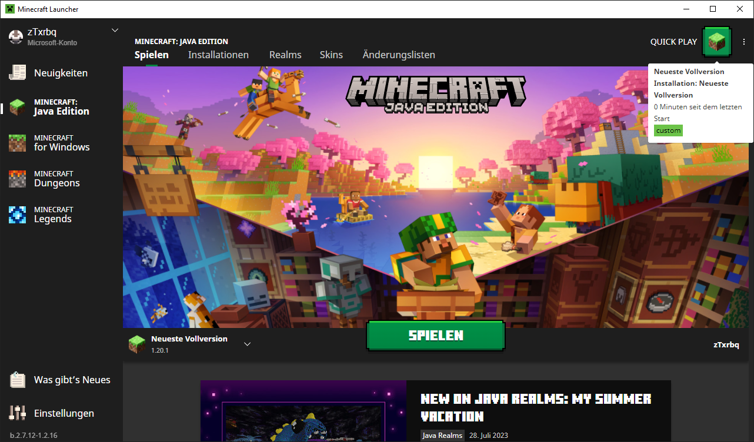Click the 1.20.1 version number
This screenshot has width=754, height=442.
pyautogui.click(x=160, y=350)
